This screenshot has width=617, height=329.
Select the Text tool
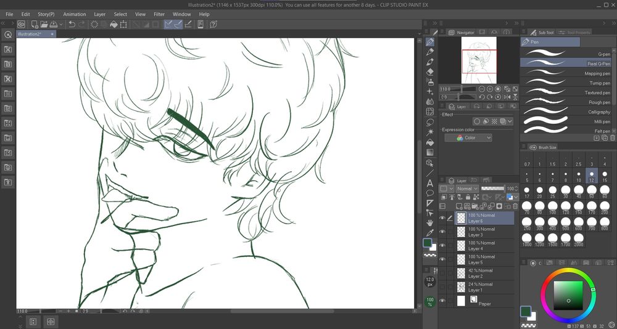[430, 183]
